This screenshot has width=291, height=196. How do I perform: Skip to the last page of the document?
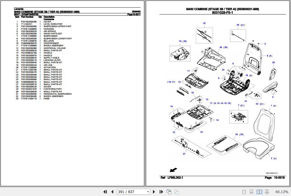point(161,192)
